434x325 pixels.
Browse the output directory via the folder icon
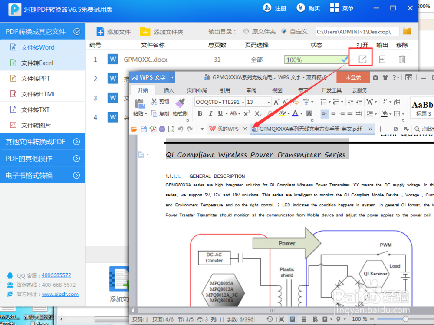[407, 31]
